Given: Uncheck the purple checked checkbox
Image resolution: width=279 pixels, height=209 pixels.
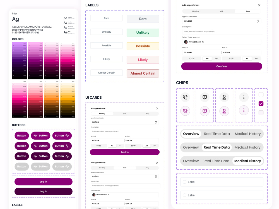Looking at the screenshot, I should tap(261, 104).
